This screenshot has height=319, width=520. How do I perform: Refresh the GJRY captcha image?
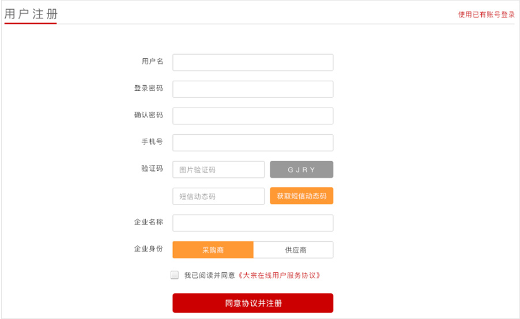tap(302, 170)
